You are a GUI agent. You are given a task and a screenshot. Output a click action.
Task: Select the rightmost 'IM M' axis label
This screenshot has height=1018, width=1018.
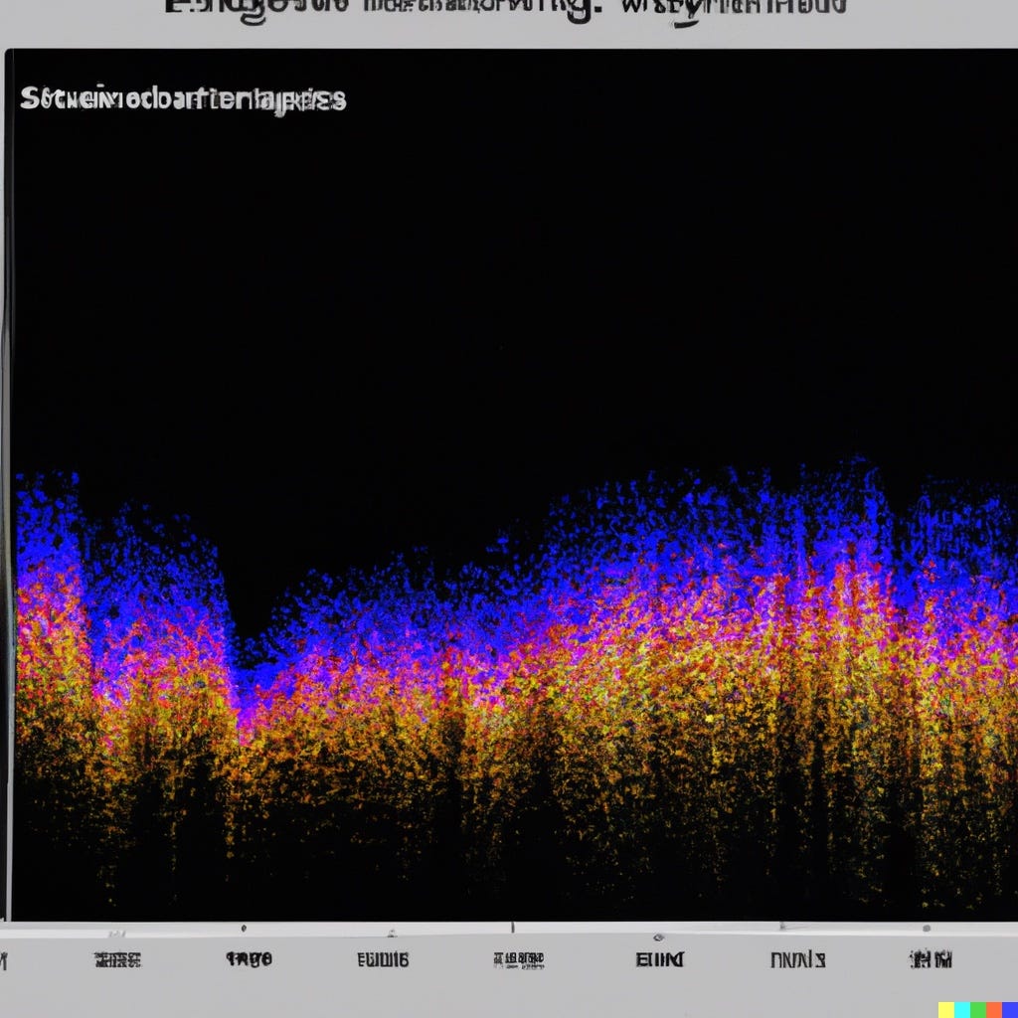click(930, 959)
